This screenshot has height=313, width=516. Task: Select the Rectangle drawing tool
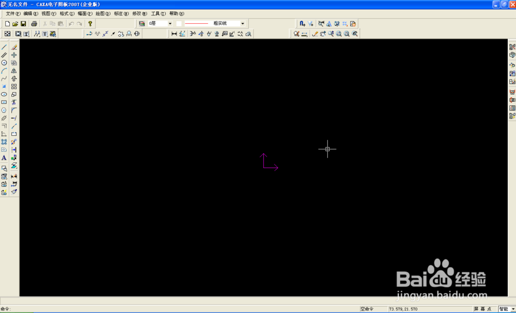pos(4,102)
